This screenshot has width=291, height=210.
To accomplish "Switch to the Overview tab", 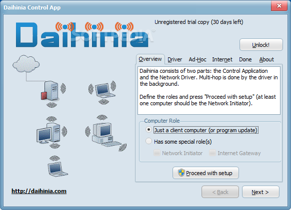I will tap(150, 59).
